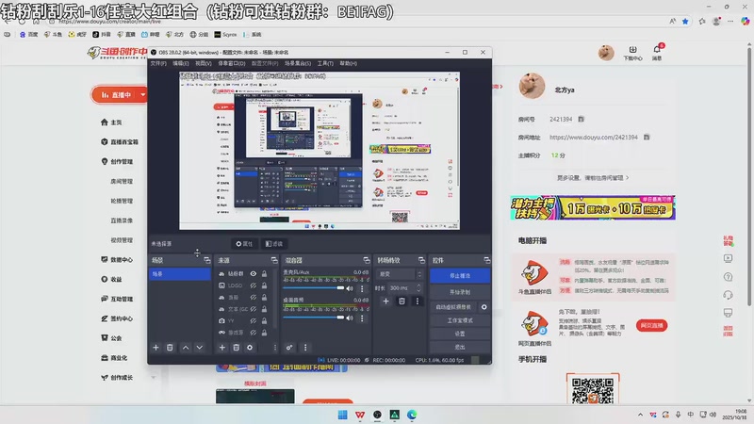This screenshot has height=424, width=754.
Task: Open 桌面音频 three-dot options menu
Action: click(x=362, y=318)
